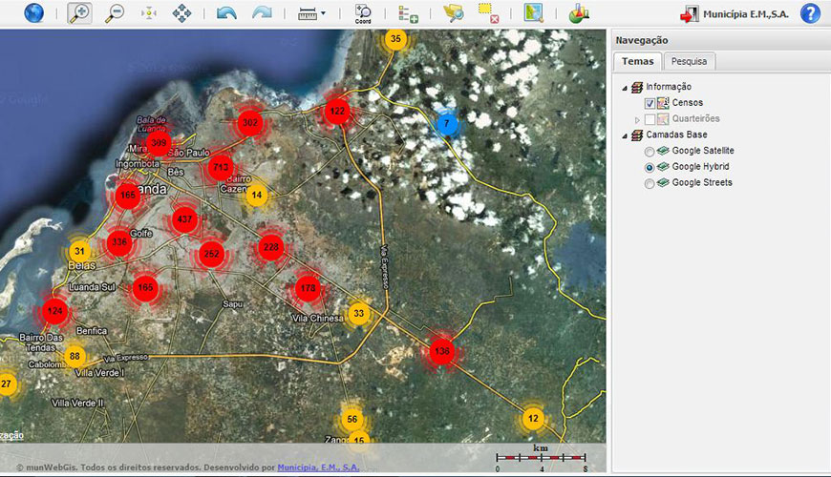
Task: Click the Camadas Base group label
Action: [676, 135]
